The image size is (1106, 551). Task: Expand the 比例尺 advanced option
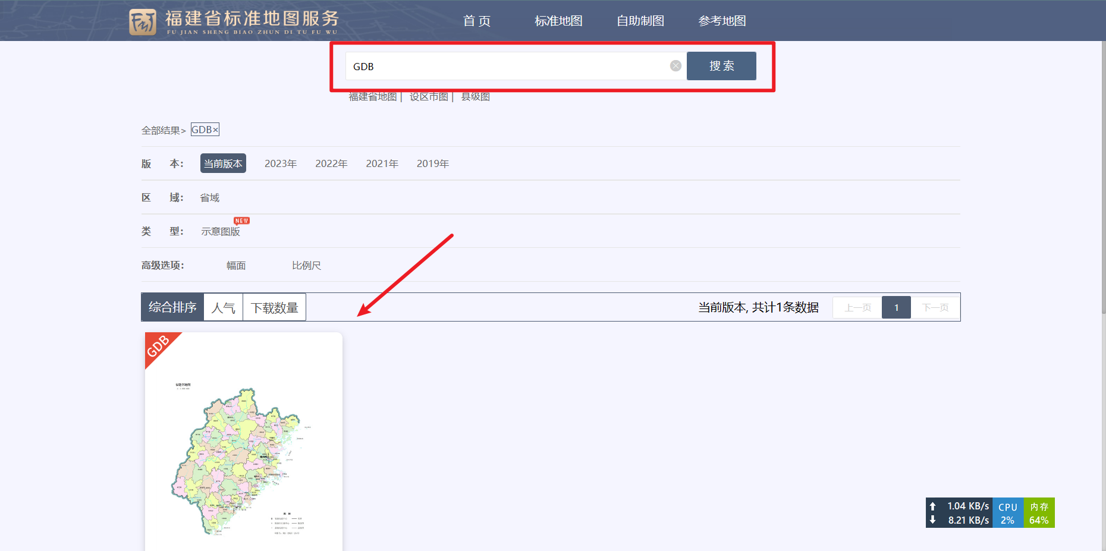(306, 265)
